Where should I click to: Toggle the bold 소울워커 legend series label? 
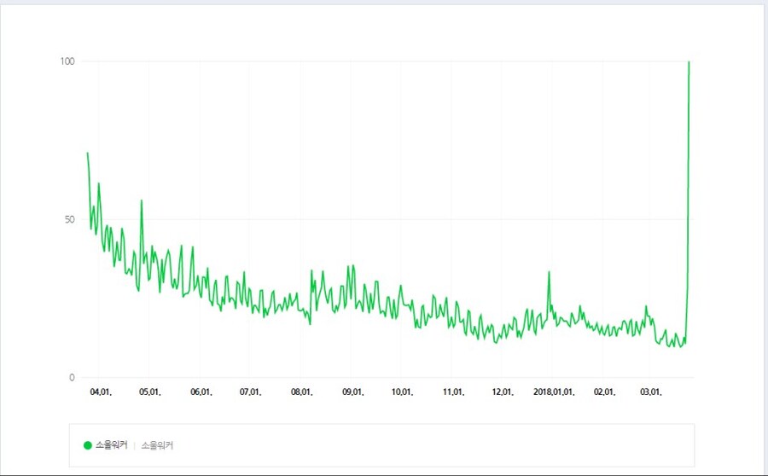click(x=111, y=445)
